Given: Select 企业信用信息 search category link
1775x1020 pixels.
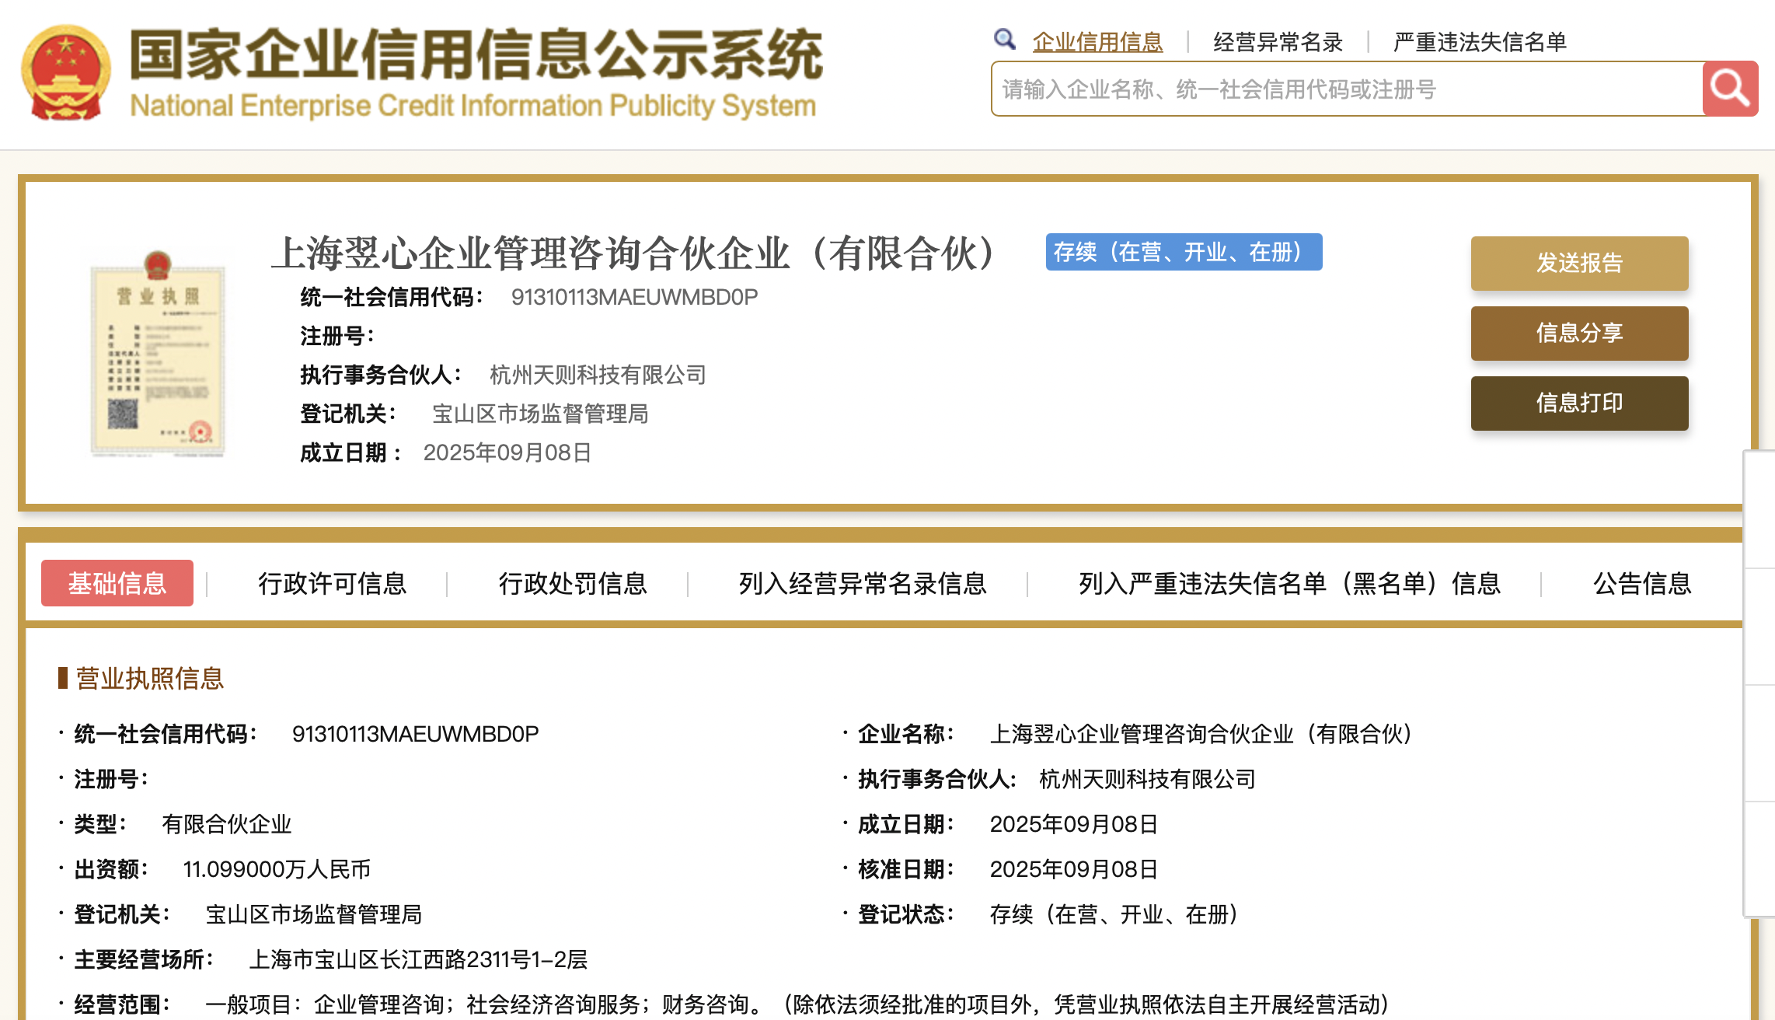Looking at the screenshot, I should coord(1097,42).
